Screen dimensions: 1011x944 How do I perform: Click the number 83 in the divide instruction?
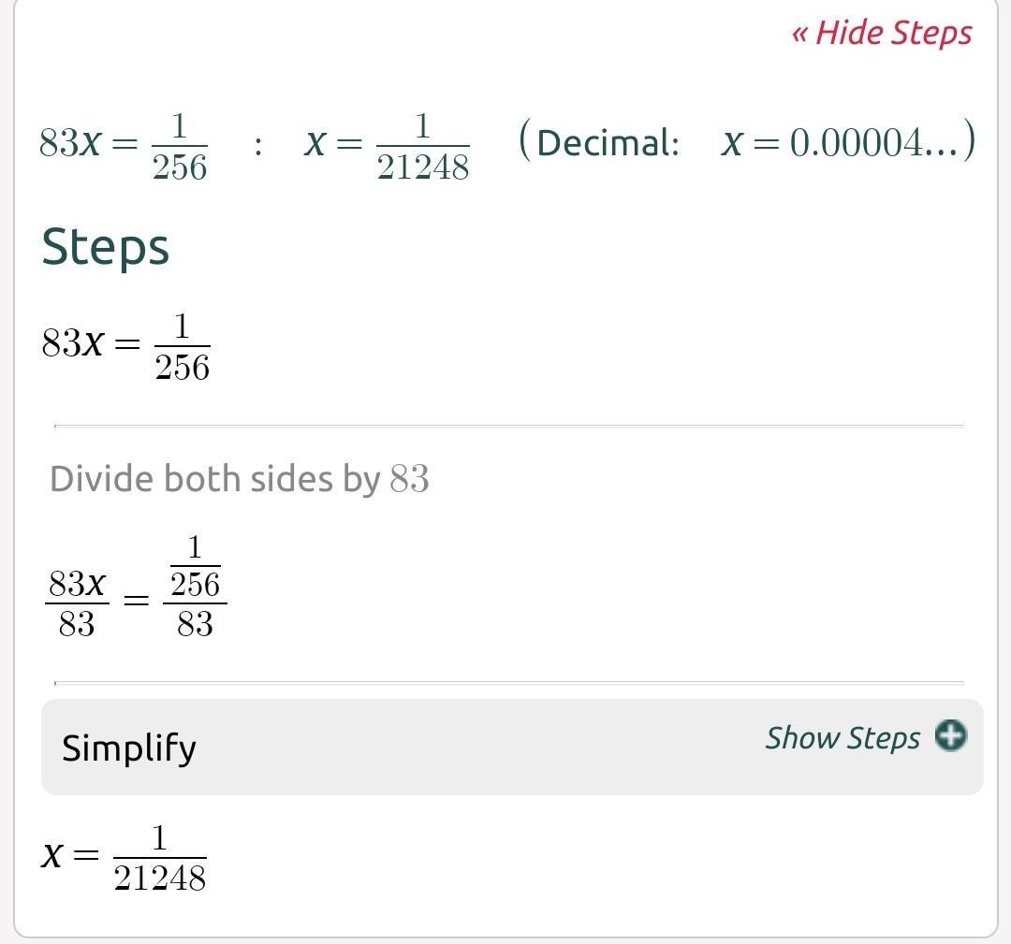(409, 480)
